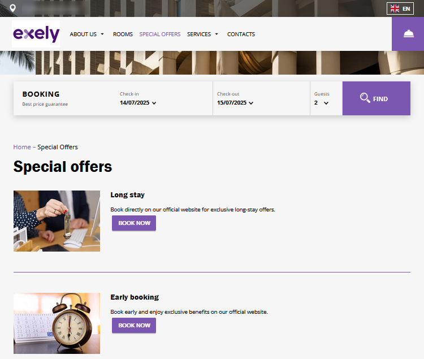Click the Exely logo
This screenshot has height=359, width=424.
[36, 34]
